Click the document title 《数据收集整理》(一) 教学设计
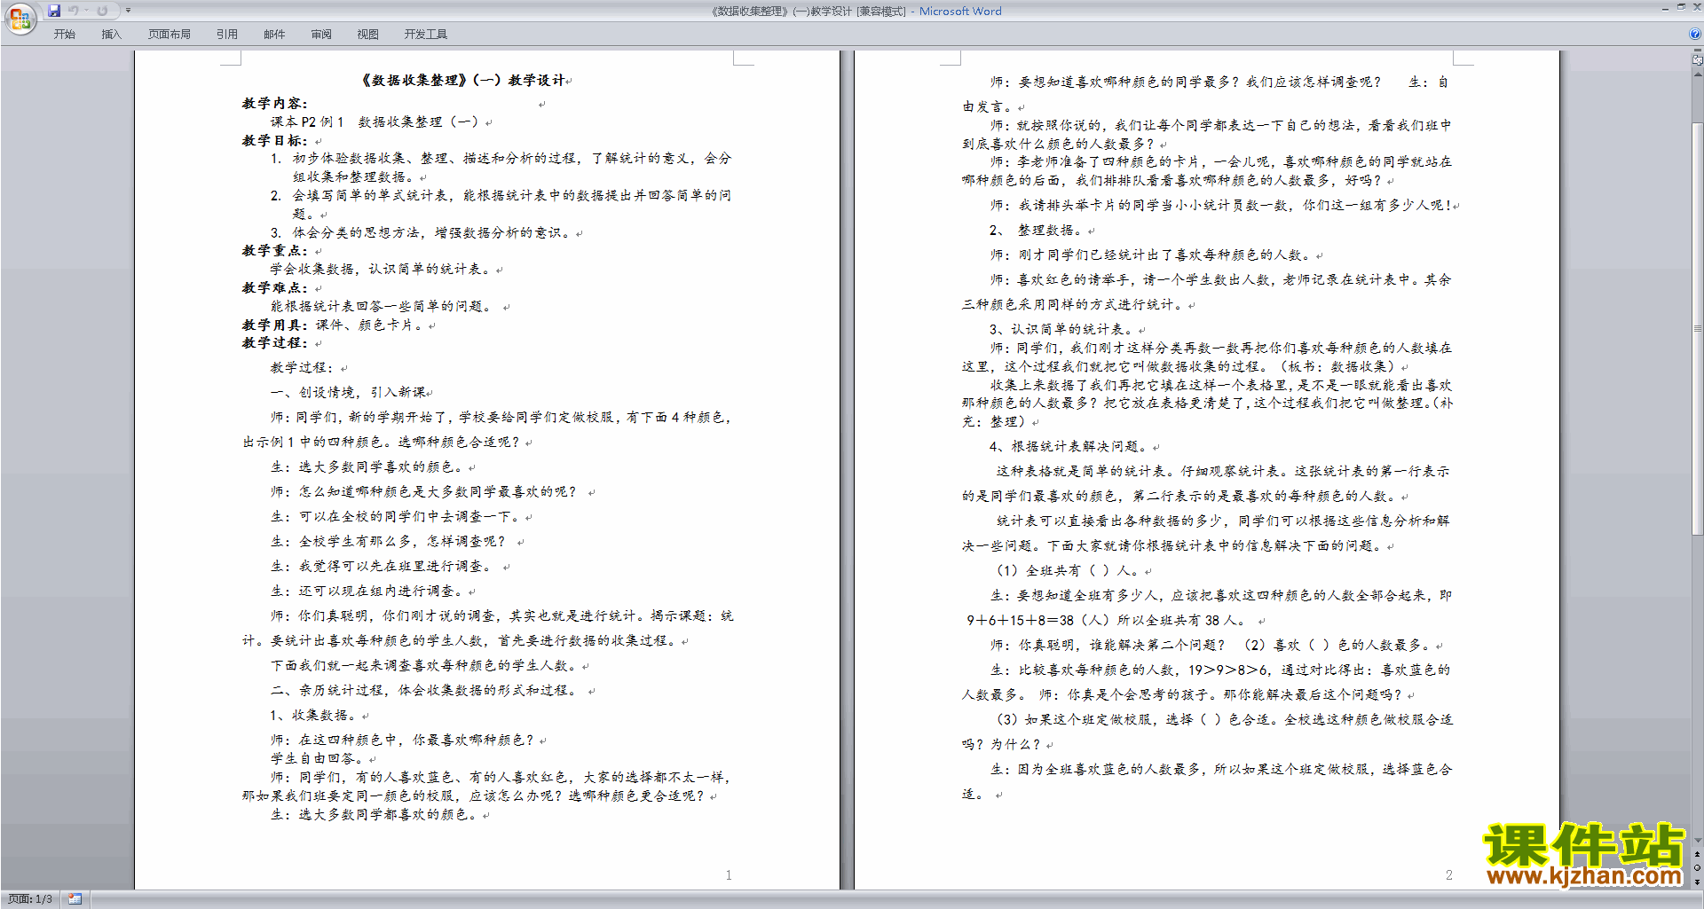1704x909 pixels. pyautogui.click(x=462, y=80)
